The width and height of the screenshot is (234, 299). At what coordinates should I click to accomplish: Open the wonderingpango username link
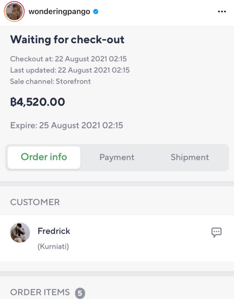pos(59,12)
